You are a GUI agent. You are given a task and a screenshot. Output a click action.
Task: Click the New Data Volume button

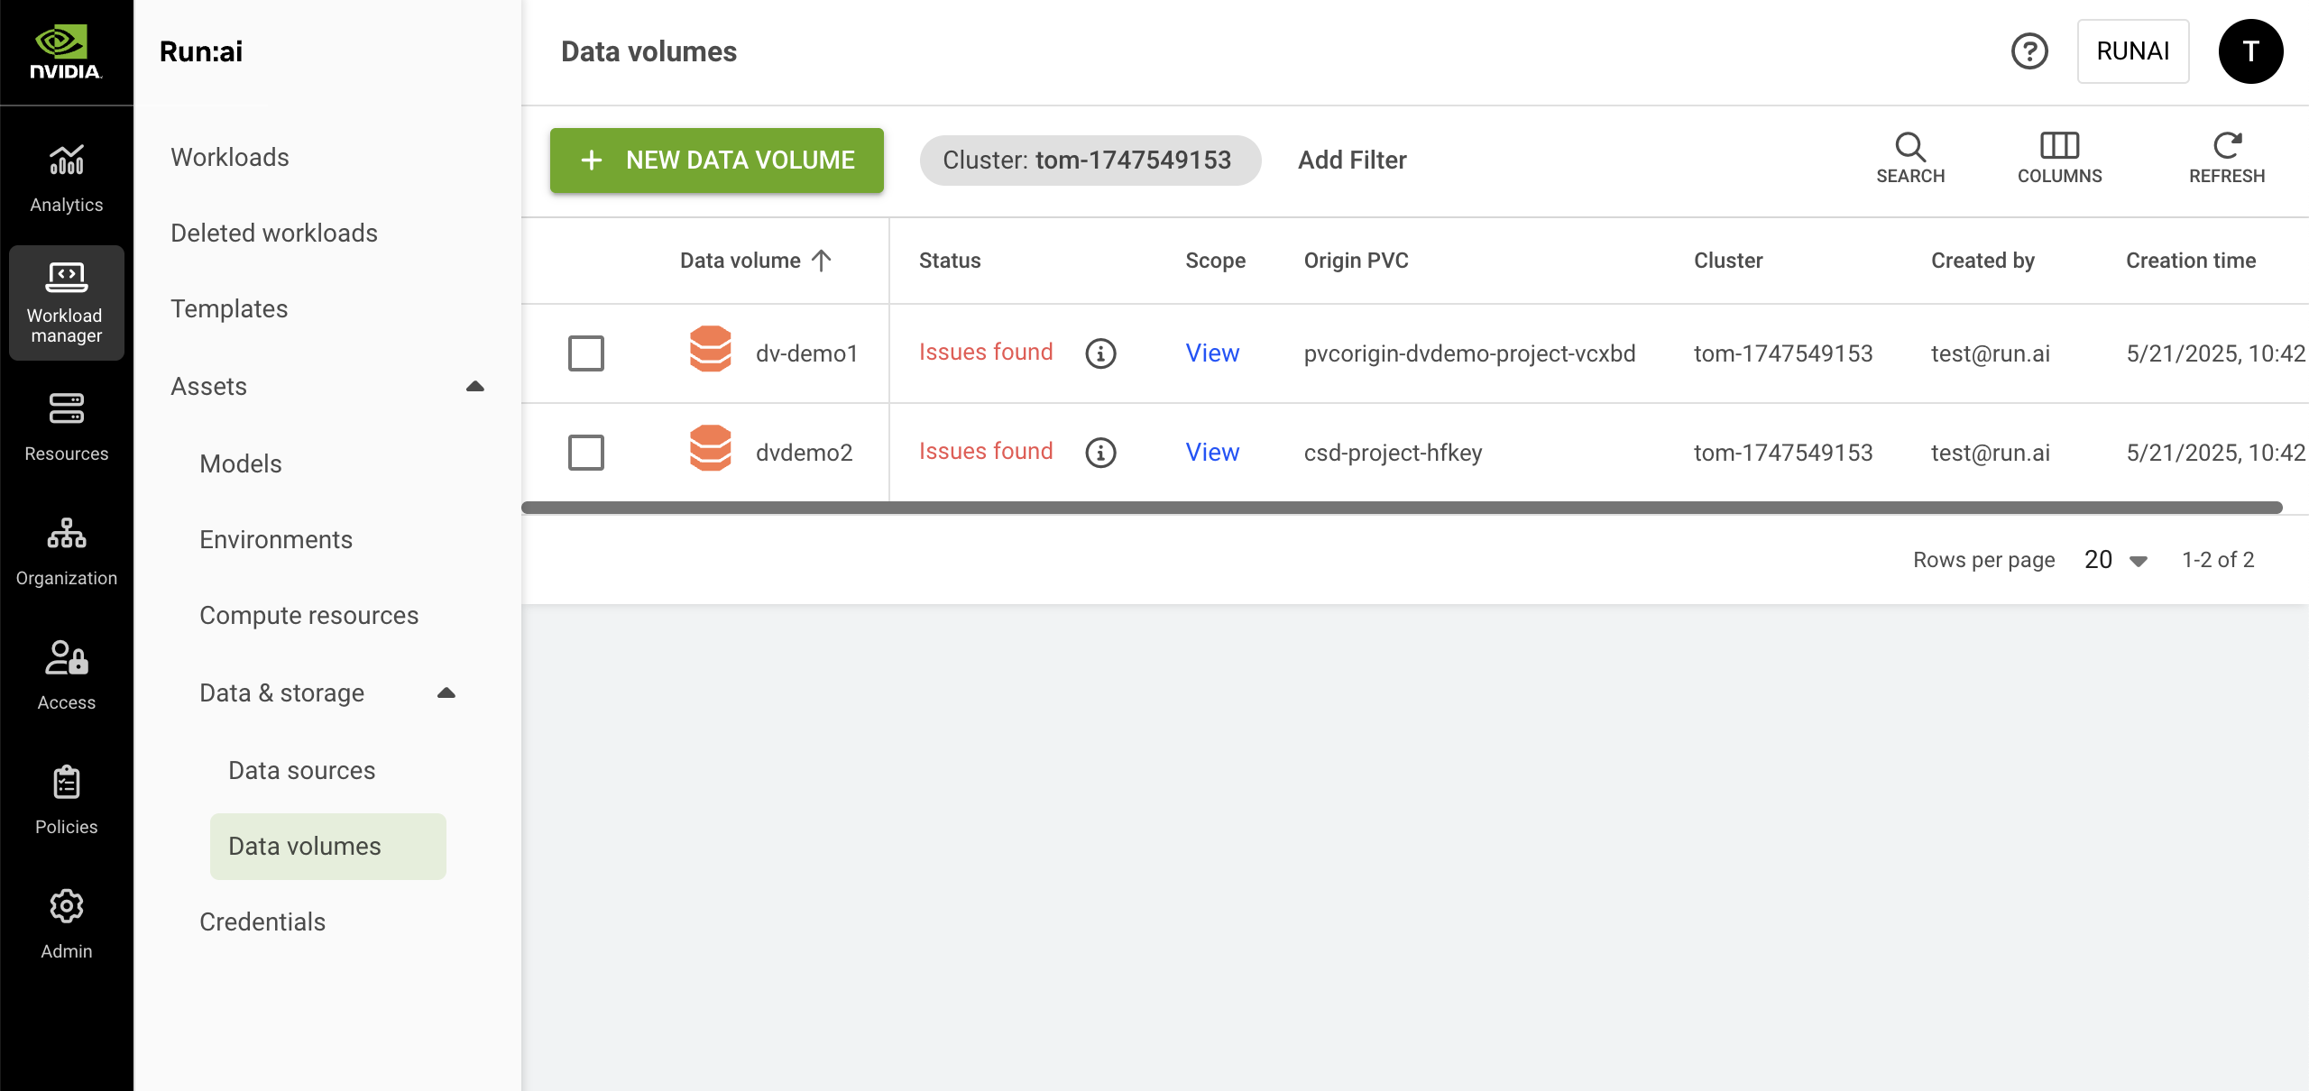[x=717, y=160]
